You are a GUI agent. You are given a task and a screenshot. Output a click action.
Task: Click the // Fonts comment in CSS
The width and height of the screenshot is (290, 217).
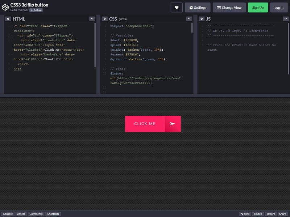(x=118, y=69)
